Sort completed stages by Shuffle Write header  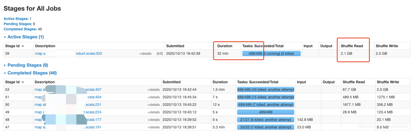pos(388,82)
